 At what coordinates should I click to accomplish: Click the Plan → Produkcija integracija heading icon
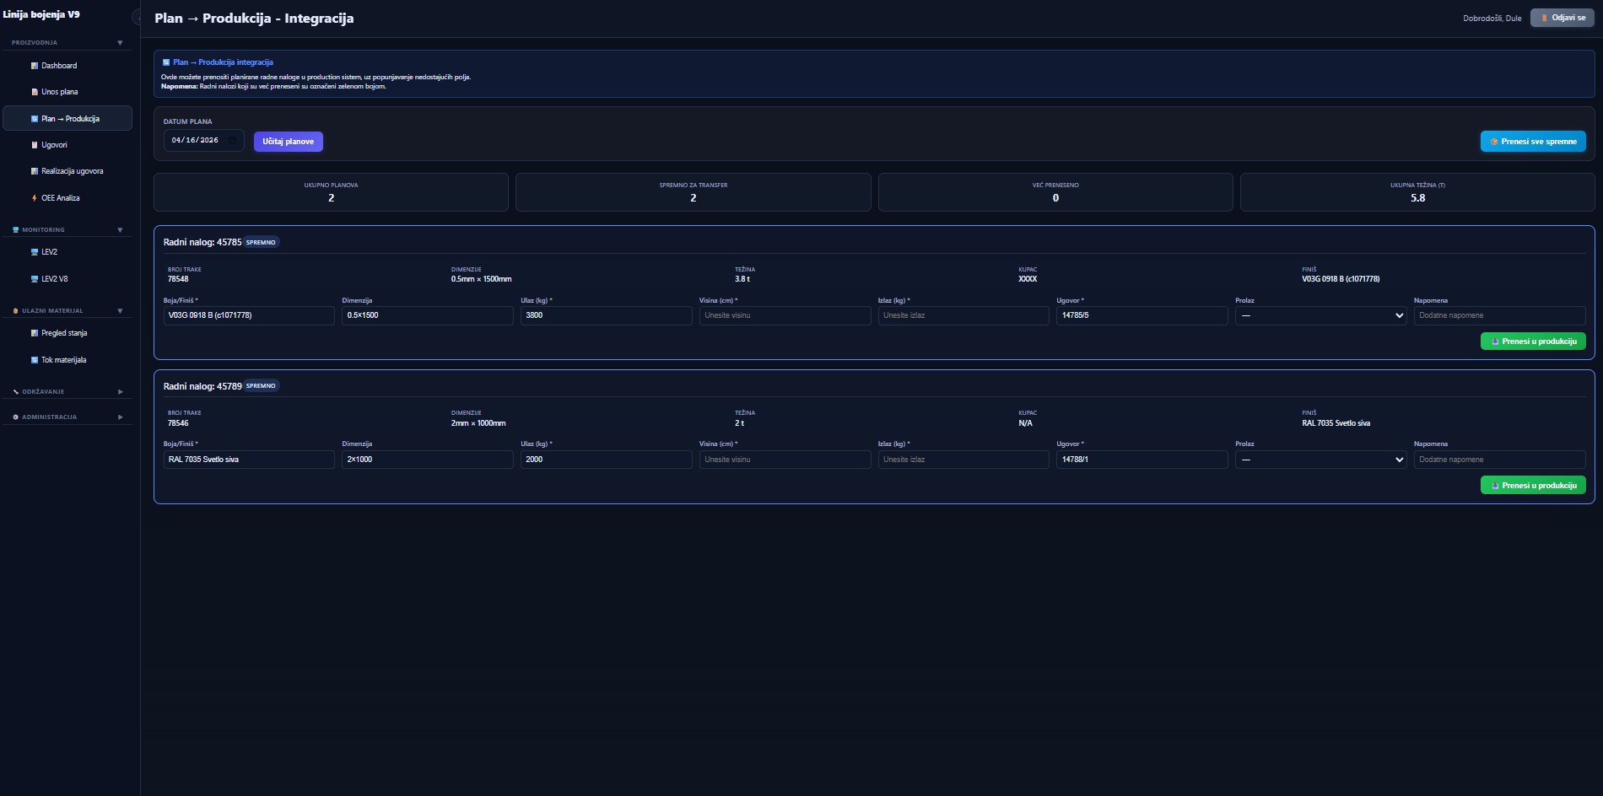[x=166, y=62]
